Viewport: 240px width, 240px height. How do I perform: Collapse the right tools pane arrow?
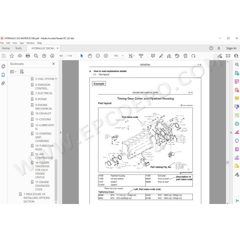coord(231,133)
